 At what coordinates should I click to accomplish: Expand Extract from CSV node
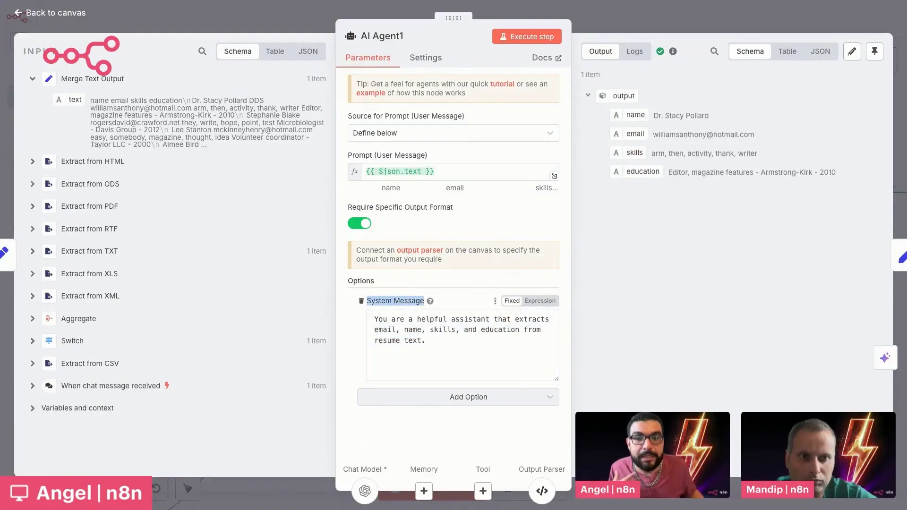coord(33,364)
